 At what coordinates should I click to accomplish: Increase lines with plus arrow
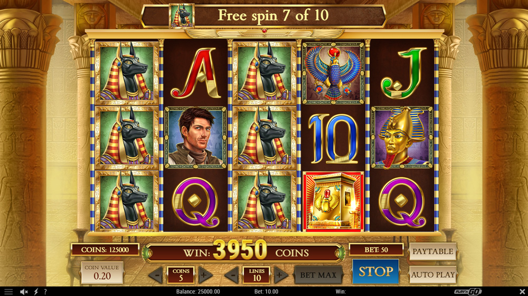[280, 275]
